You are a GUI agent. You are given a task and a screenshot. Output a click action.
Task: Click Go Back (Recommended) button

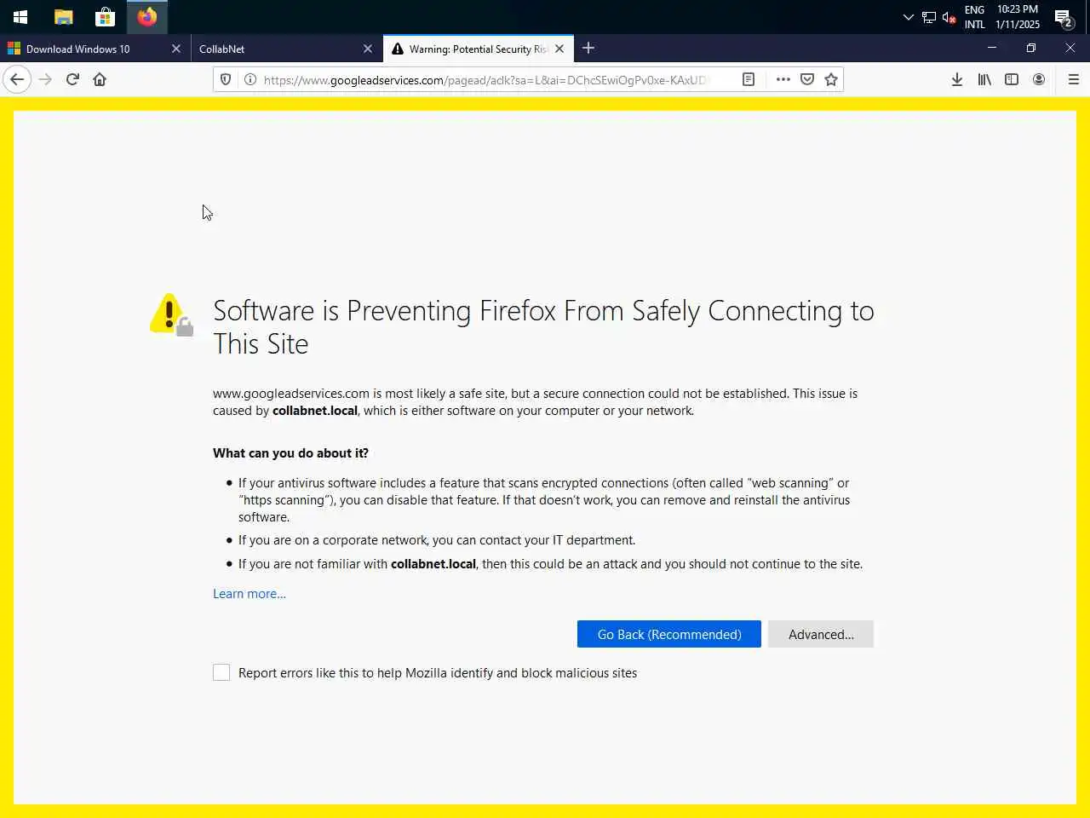669,634
